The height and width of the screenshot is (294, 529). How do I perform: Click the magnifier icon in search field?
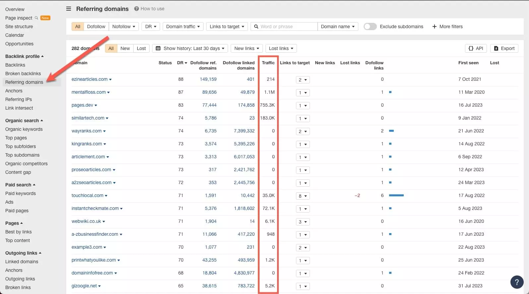(256, 26)
